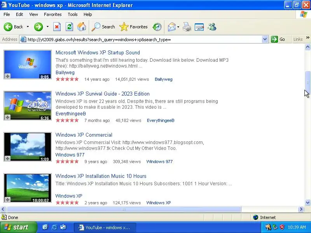Viewport: 311px width, 233px height.
Task: Click the Internet zone globe icon
Action: point(255,217)
